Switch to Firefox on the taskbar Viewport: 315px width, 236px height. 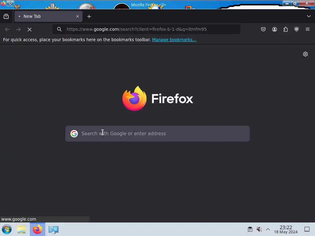click(x=38, y=229)
